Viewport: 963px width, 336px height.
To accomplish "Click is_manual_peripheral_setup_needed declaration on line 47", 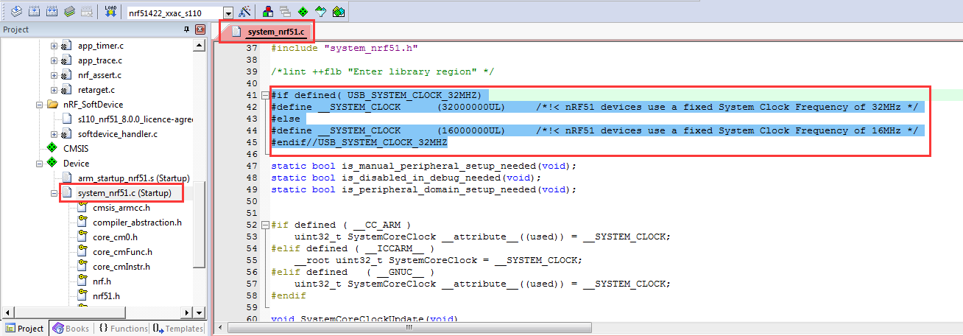I will click(x=423, y=166).
